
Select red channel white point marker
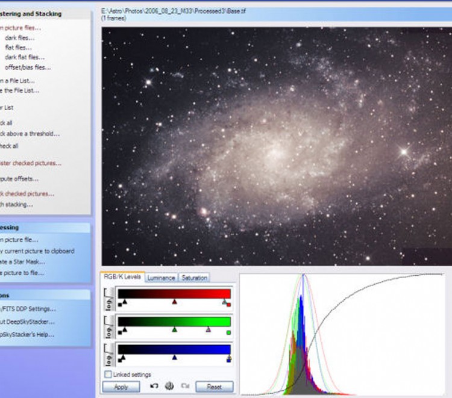click(x=224, y=302)
